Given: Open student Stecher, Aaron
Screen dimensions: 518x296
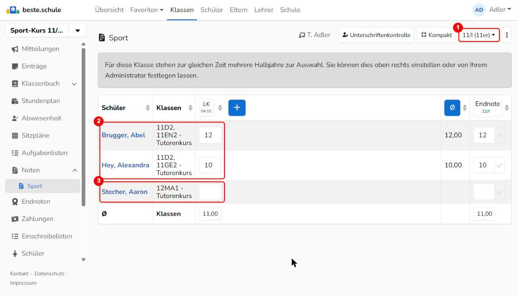Looking at the screenshot, I should [x=125, y=192].
